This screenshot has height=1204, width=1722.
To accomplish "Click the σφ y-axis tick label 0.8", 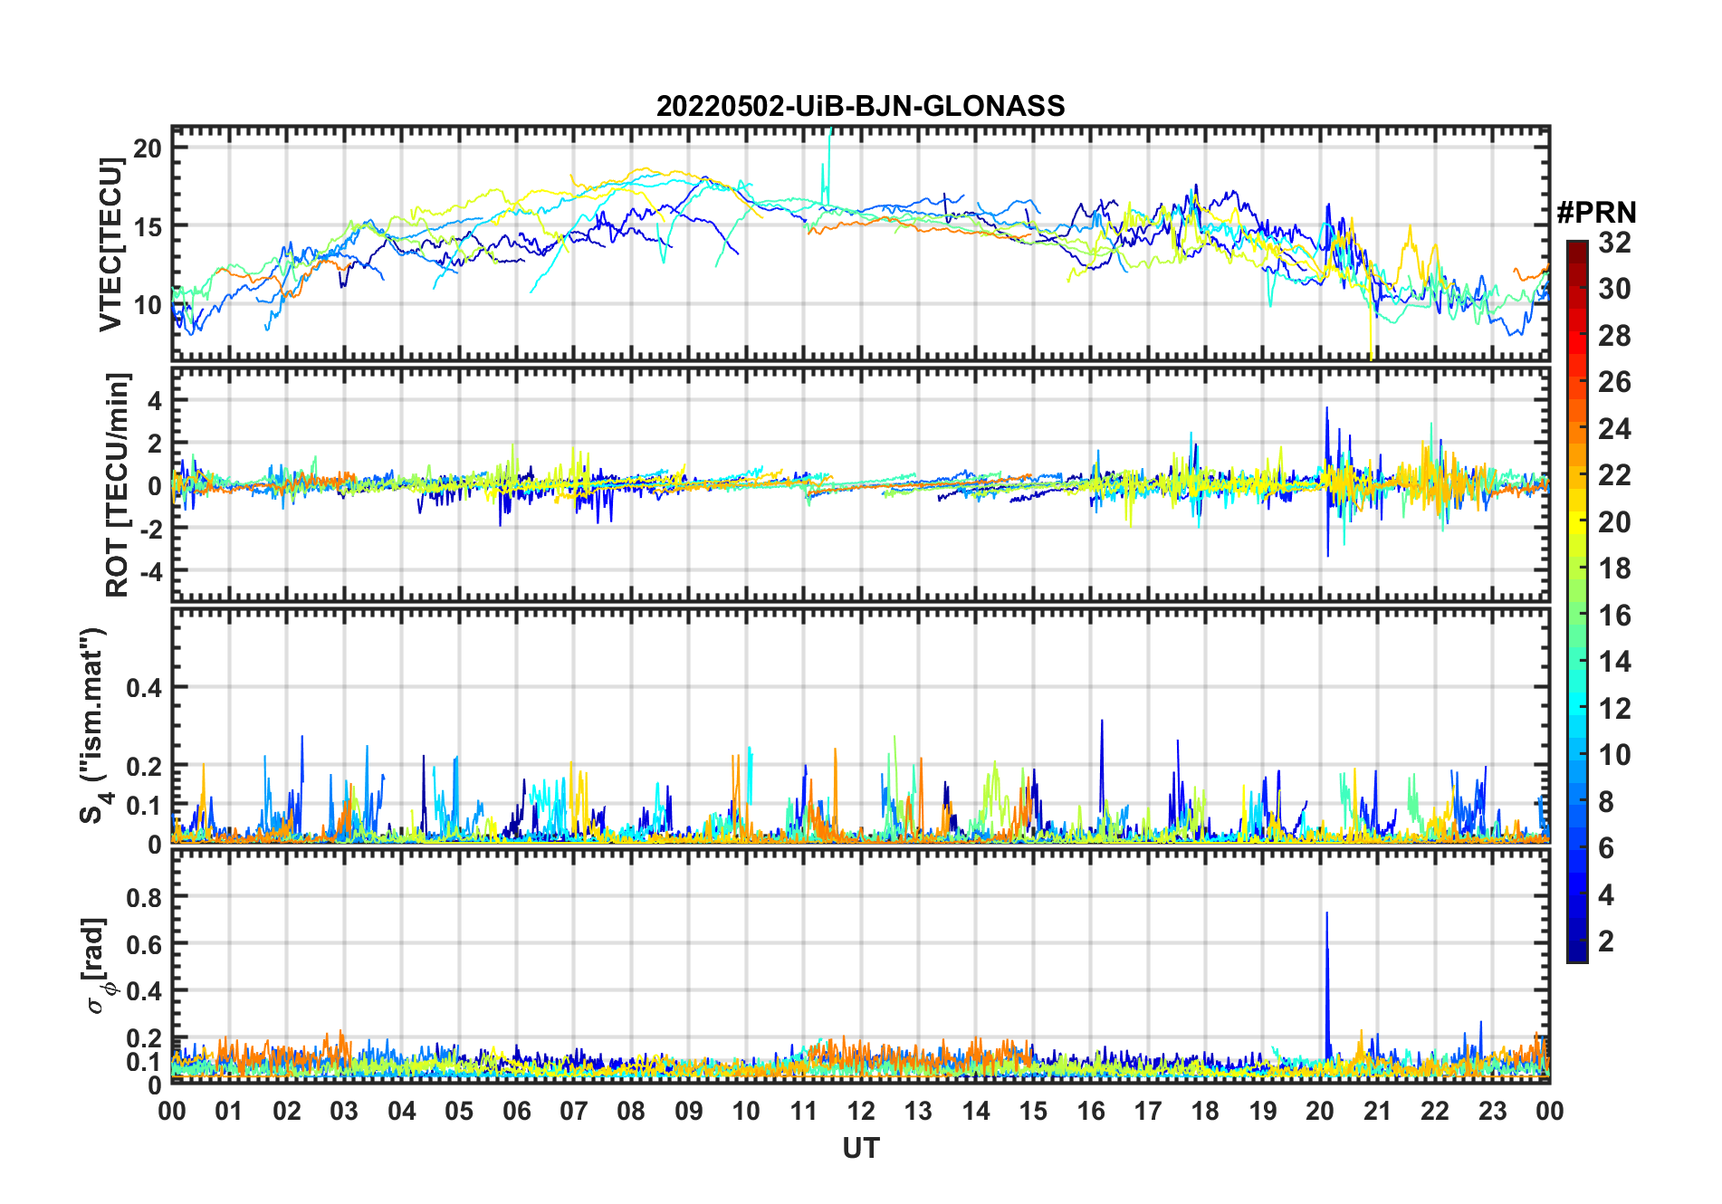I will 144,897.
